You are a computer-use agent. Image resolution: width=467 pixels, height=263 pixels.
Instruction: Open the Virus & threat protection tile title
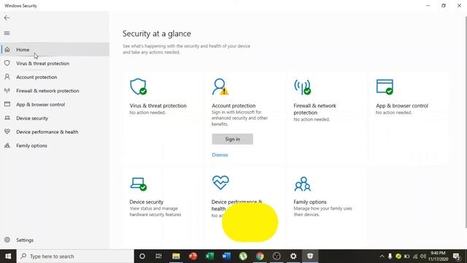point(158,105)
